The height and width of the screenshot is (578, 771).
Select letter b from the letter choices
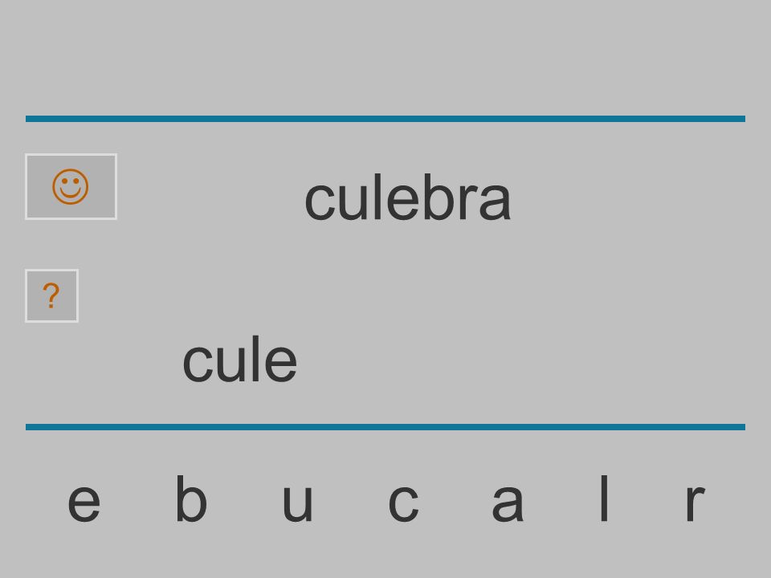191,498
